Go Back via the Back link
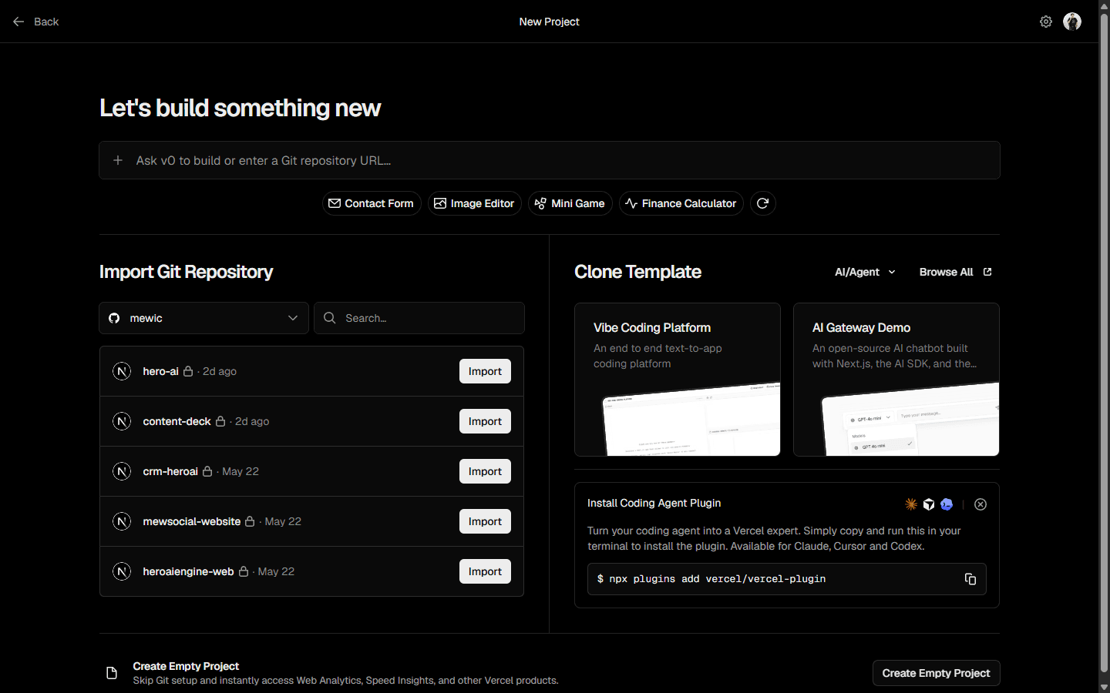This screenshot has width=1110, height=693. pos(35,22)
